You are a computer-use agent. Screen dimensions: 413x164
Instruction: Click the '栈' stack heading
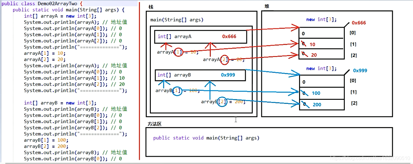tap(151, 7)
